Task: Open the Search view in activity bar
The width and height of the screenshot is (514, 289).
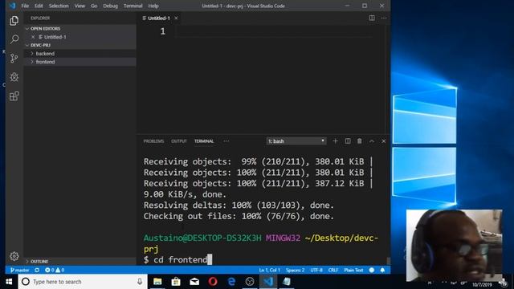Action: (x=14, y=39)
